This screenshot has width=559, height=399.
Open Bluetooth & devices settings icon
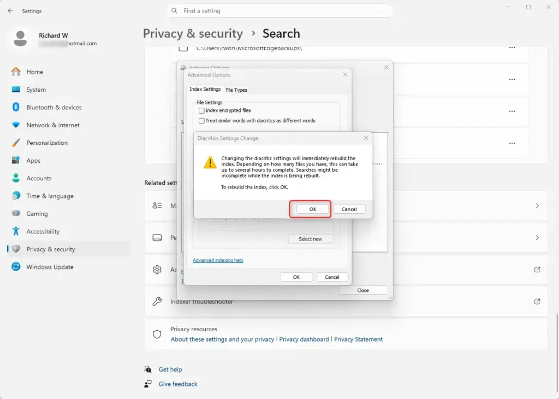click(16, 107)
